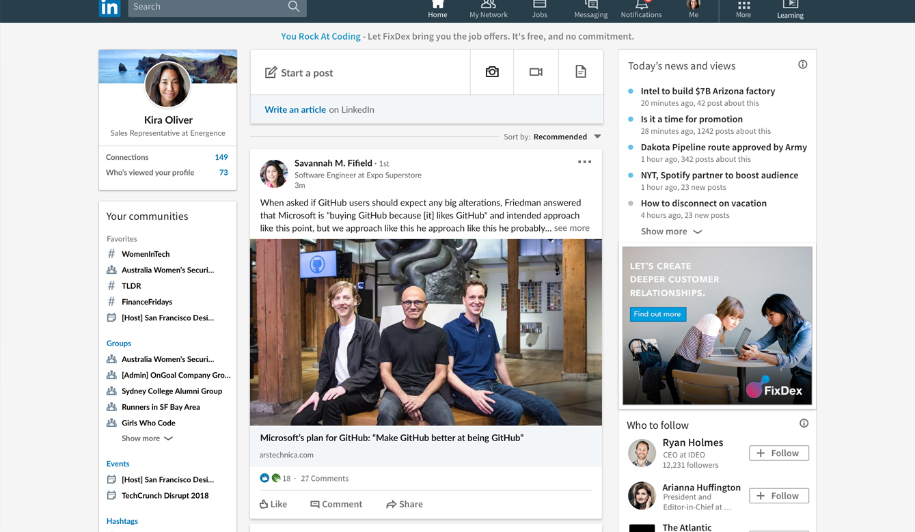Expand post text with see more

(x=571, y=228)
